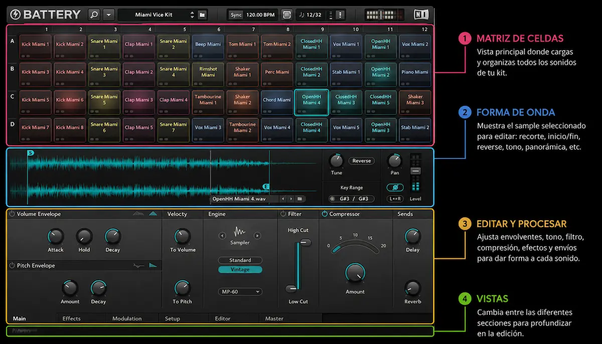Load previous sample with left arrow
This screenshot has height=344, width=602.
tap(282, 199)
